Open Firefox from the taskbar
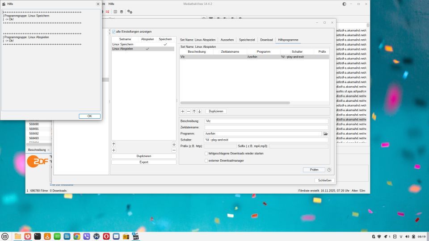The height and width of the screenshot is (241, 429). (28, 236)
